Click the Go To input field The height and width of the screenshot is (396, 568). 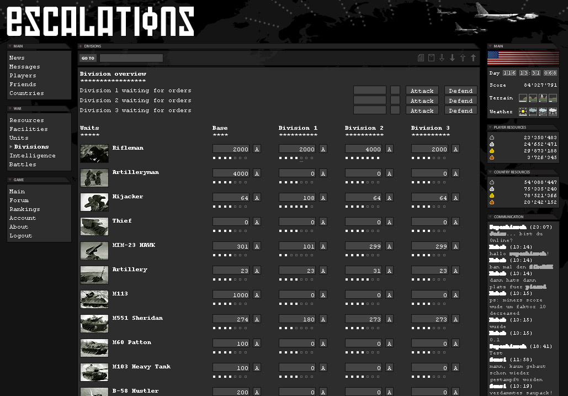coord(131,58)
